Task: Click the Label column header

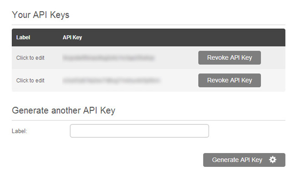Action: 23,37
